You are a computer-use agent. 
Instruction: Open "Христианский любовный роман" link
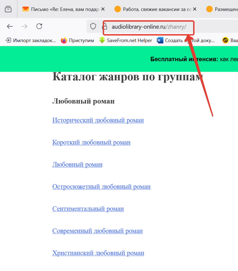pos(98,253)
